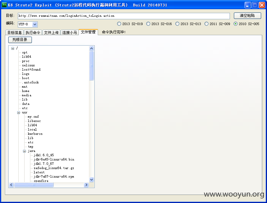This screenshot has height=203, width=267.
Task: Select the jdk1.7.0_67 entry
Action: click(x=44, y=164)
